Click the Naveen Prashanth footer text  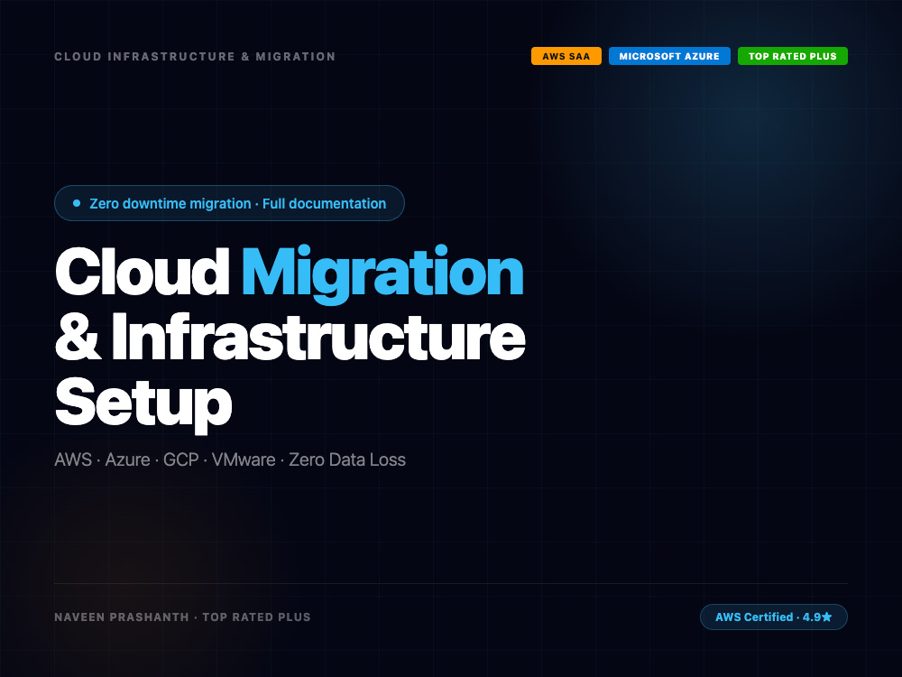(182, 617)
